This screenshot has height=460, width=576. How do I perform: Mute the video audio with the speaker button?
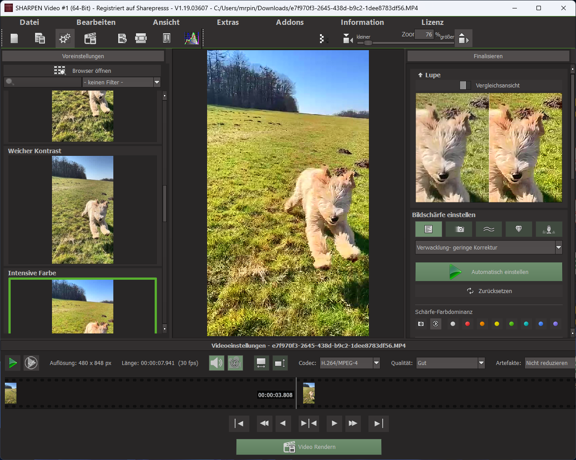[x=216, y=363]
